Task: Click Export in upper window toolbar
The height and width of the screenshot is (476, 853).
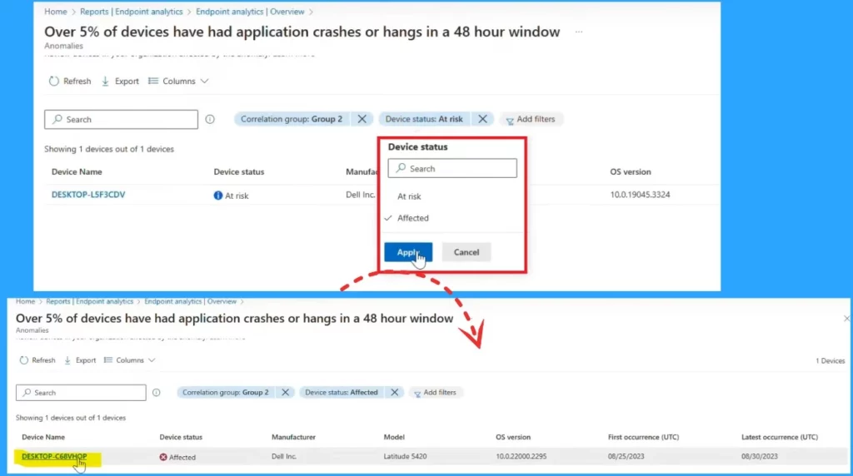Action: pyautogui.click(x=120, y=81)
